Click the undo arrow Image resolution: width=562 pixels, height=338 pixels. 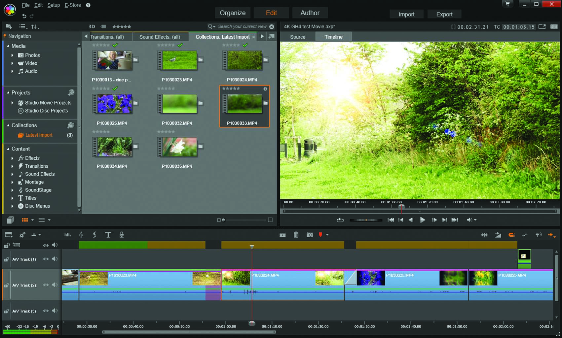pos(24,16)
